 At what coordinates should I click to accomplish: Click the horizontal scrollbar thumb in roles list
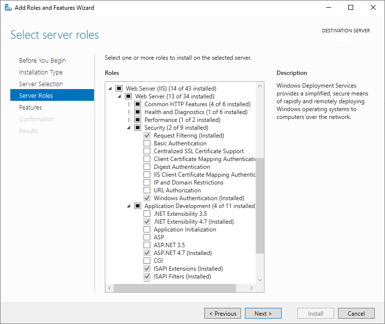pyautogui.click(x=175, y=288)
